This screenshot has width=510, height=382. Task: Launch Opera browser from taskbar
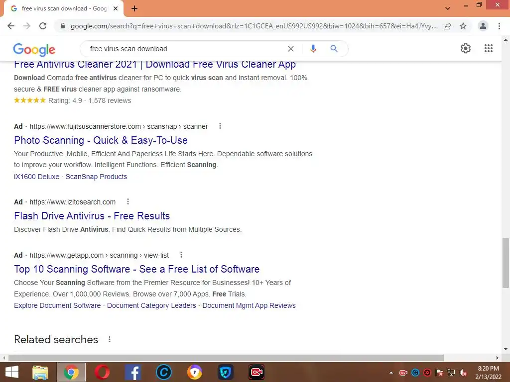pyautogui.click(x=102, y=372)
